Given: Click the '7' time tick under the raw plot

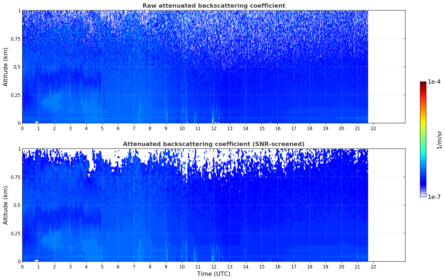Looking at the screenshot, I should tap(134, 128).
